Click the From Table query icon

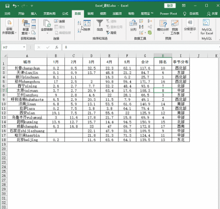tap(34, 27)
